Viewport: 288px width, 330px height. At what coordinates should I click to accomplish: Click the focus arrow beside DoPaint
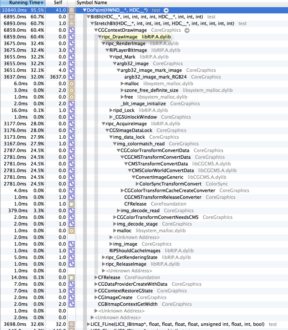166,10
